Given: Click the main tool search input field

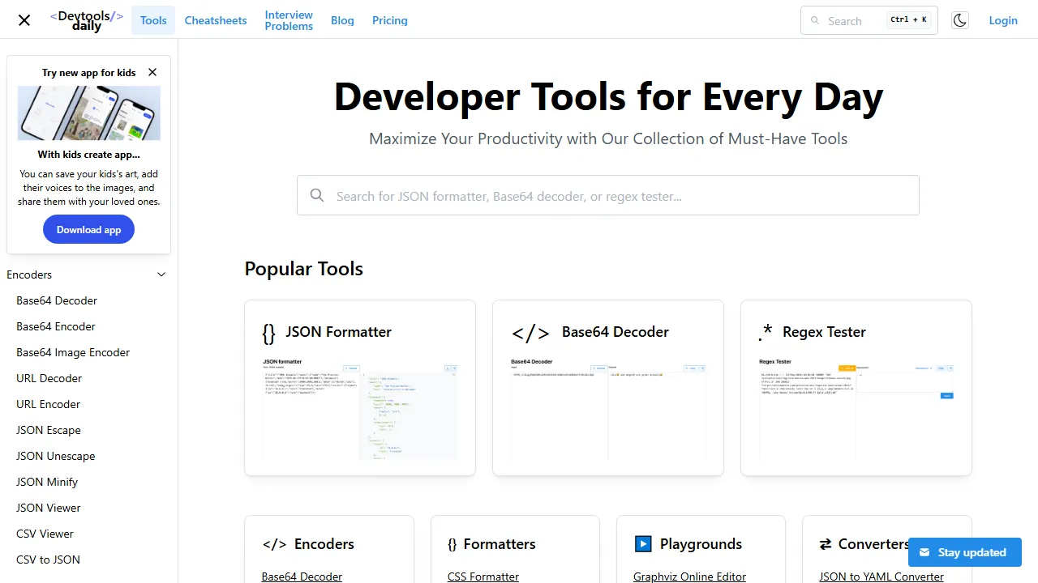Looking at the screenshot, I should (608, 195).
